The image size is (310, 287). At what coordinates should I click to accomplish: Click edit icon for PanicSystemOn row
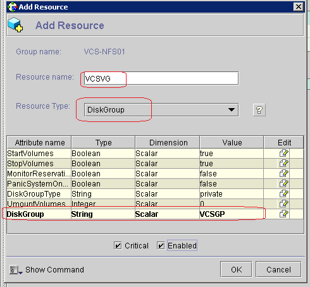283,183
